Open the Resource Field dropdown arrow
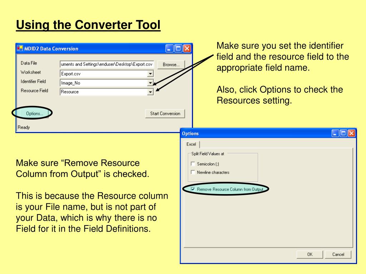The image size is (366, 274). pos(150,92)
